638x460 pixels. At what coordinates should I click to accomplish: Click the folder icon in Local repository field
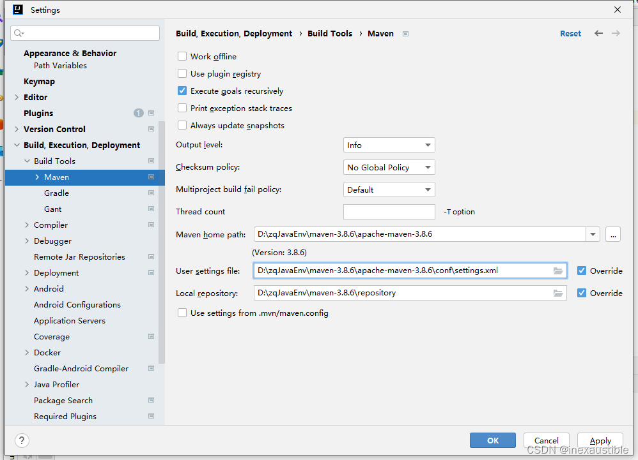(558, 293)
